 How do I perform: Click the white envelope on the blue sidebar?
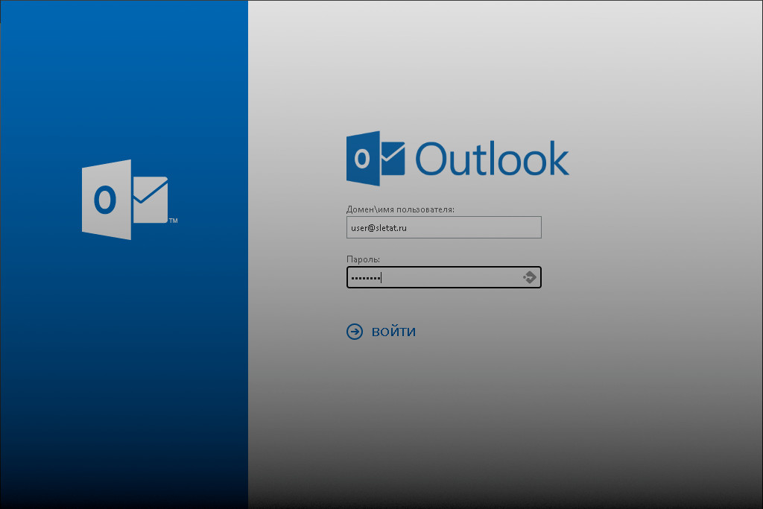(151, 200)
